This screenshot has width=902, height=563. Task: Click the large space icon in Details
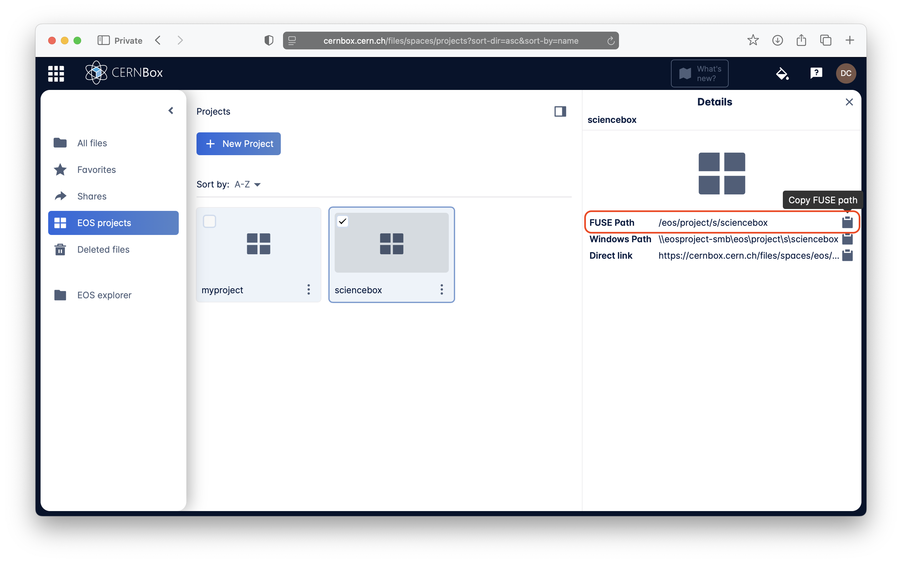click(722, 174)
